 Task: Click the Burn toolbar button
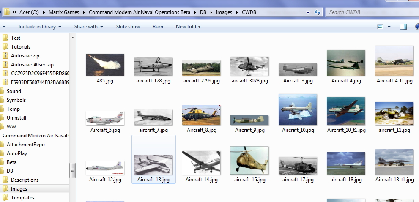[158, 27]
